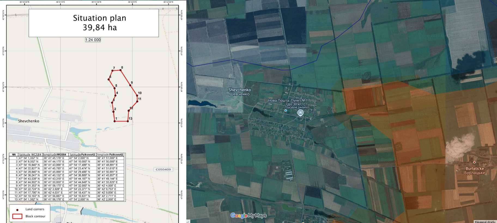Select the 'Block contour' legend label
The height and width of the screenshot is (223, 497).
pyautogui.click(x=35, y=216)
